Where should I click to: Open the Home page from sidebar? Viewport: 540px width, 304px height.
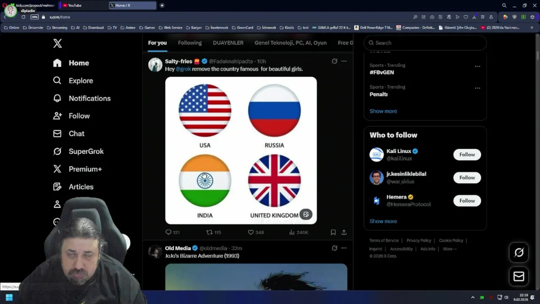[x=71, y=63]
